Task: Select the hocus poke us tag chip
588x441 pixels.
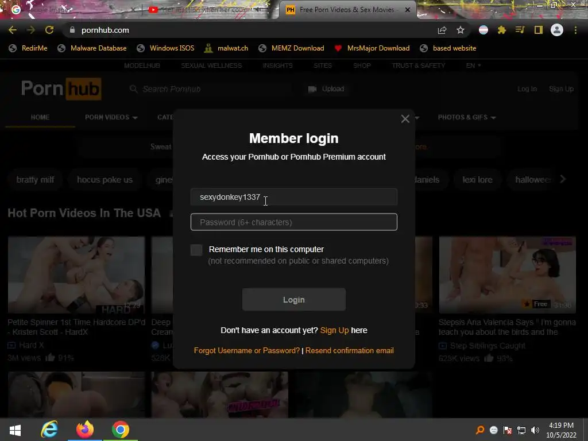Action: click(105, 180)
